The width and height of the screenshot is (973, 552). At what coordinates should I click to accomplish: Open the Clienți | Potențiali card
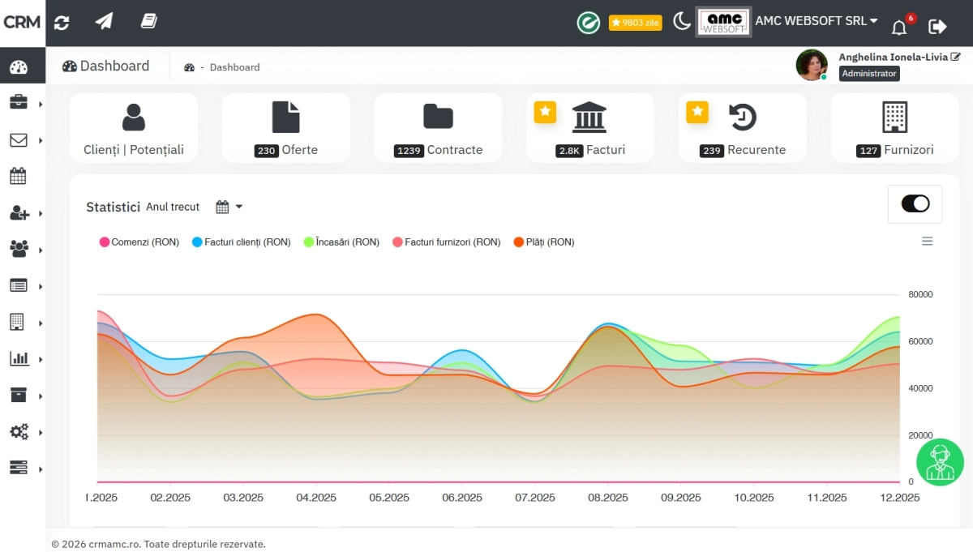click(134, 128)
